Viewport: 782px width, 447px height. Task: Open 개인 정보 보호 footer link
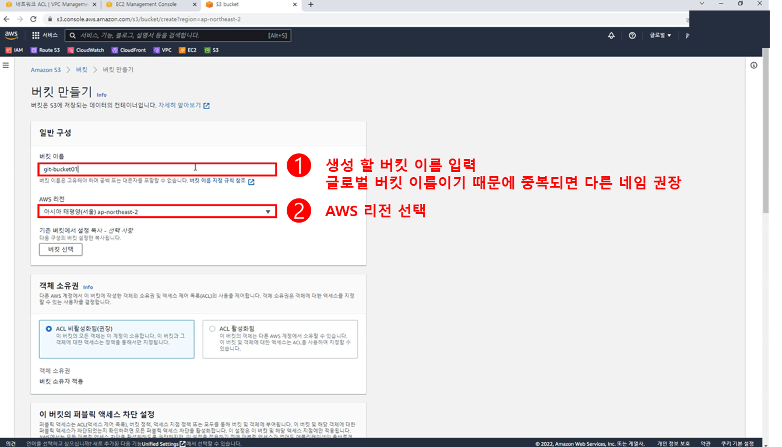click(674, 444)
